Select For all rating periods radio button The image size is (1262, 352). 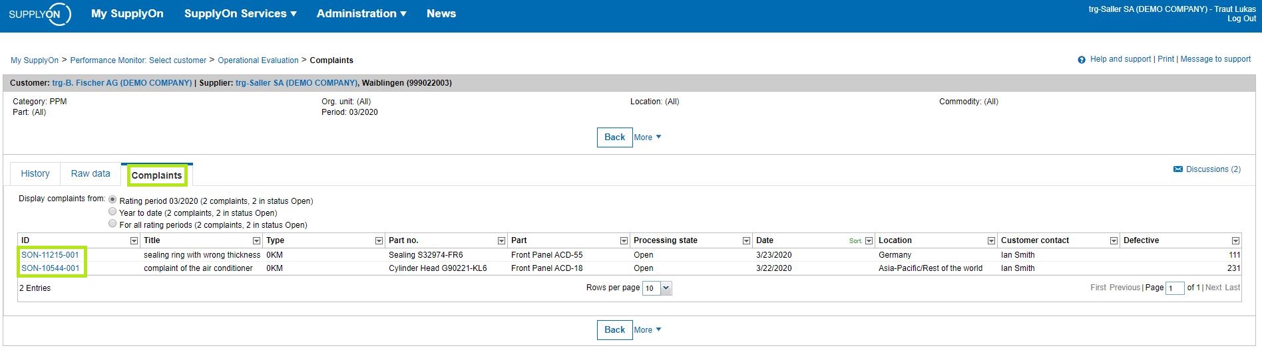pyautogui.click(x=112, y=224)
